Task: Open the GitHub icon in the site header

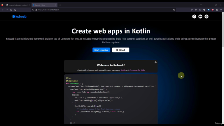Action: 194,16
